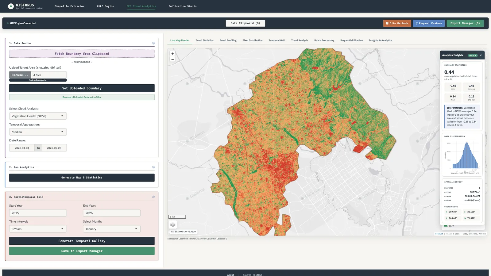Open the map layers control
Image resolution: width=491 pixels, height=276 pixels.
(x=173, y=225)
